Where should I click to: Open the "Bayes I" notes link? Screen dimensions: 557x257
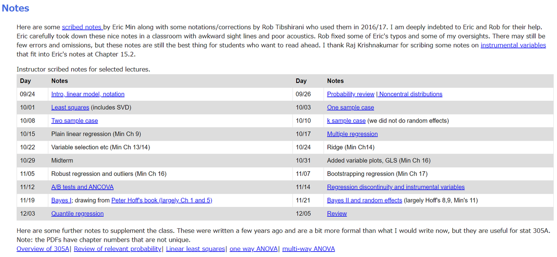tap(61, 200)
